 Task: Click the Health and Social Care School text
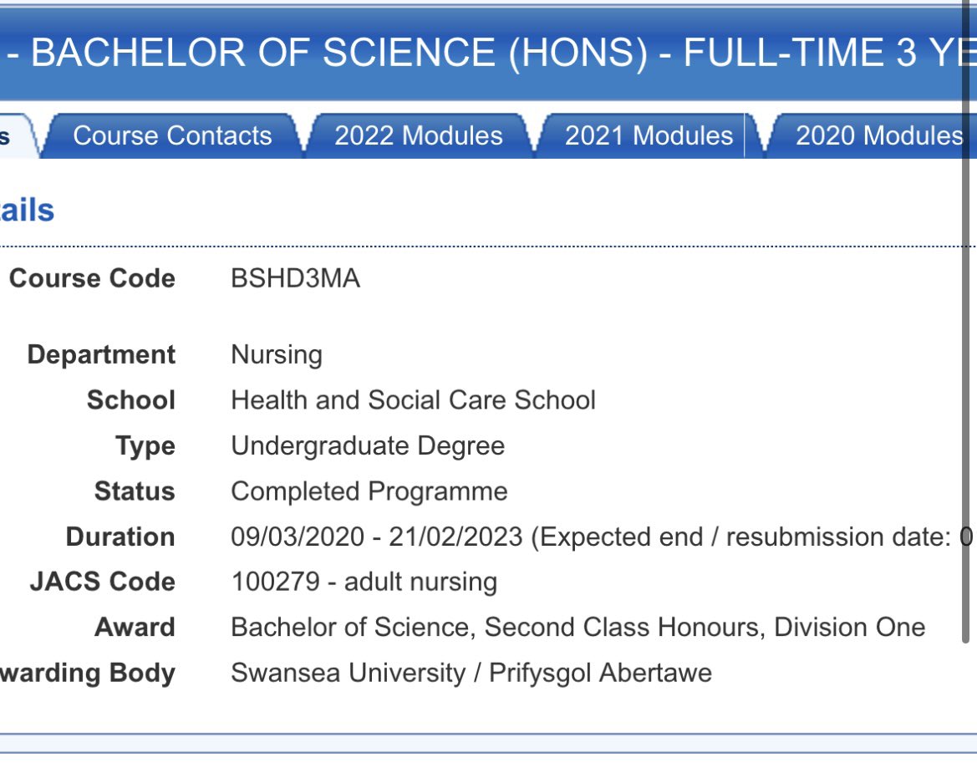pyautogui.click(x=413, y=400)
